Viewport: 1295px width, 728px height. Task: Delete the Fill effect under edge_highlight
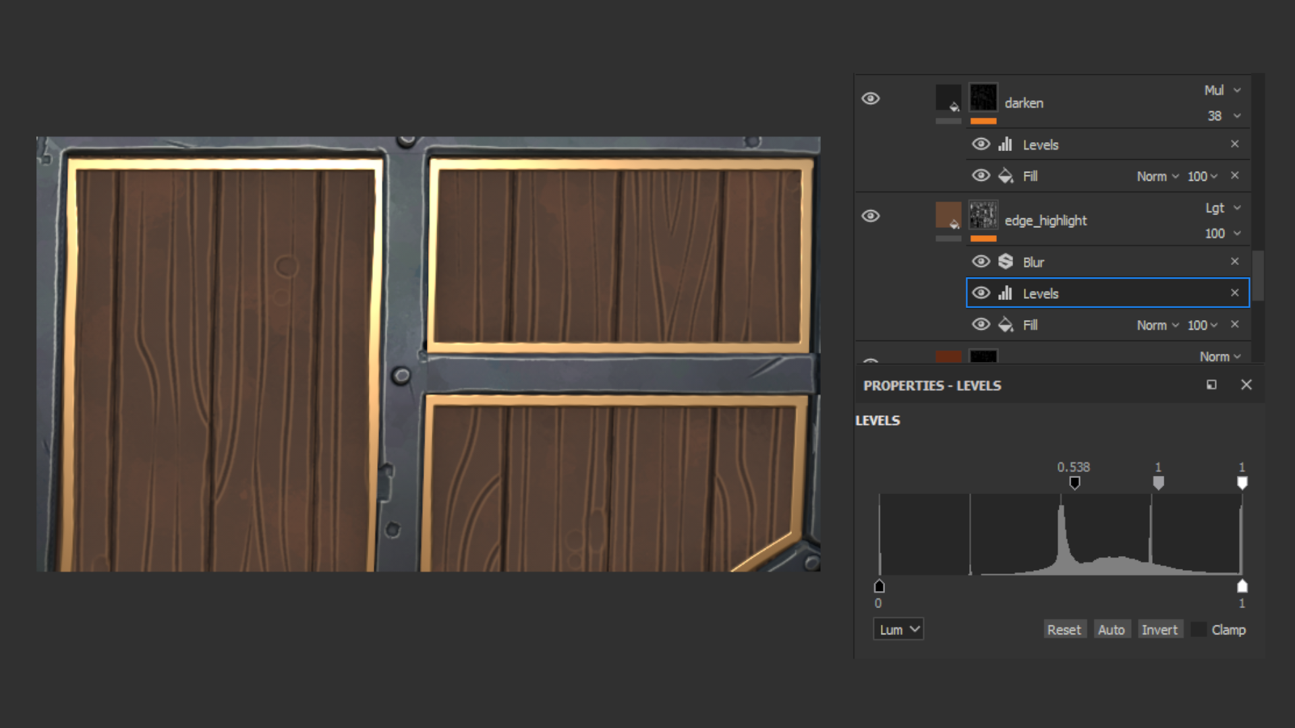(x=1234, y=325)
